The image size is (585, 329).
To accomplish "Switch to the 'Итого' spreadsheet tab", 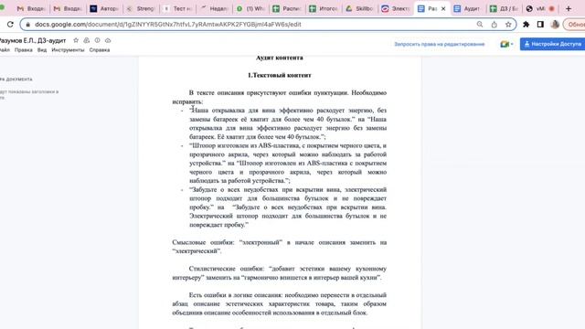I will click(324, 8).
